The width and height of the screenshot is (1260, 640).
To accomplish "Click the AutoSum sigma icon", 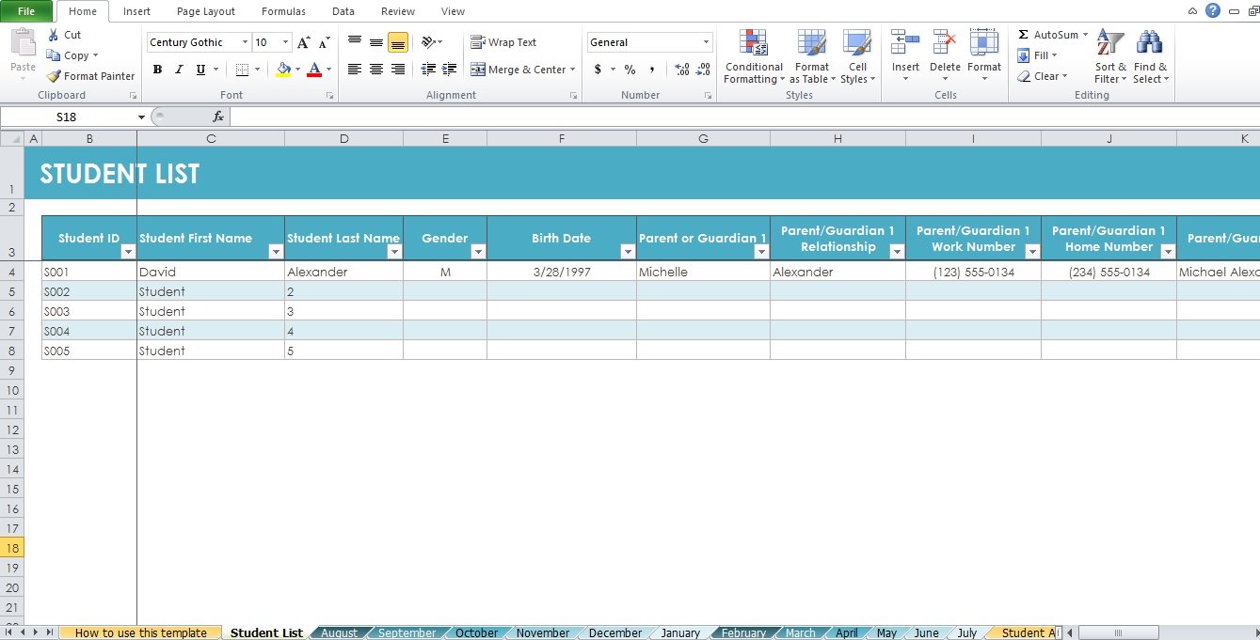I will [x=1024, y=35].
